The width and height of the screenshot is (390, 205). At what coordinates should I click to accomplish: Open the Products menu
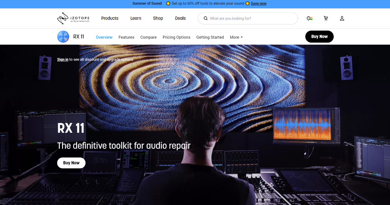tap(110, 18)
